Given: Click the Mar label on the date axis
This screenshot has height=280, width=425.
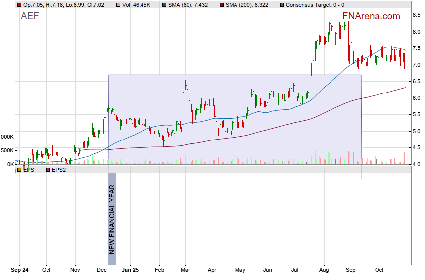Looking at the screenshot, I should point(185,270).
